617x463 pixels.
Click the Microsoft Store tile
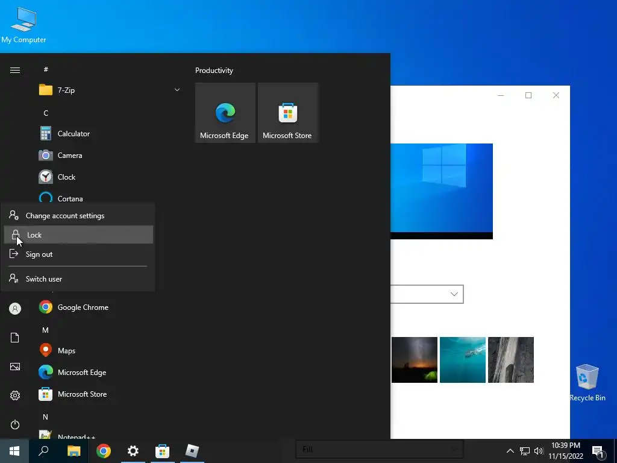coord(287,113)
